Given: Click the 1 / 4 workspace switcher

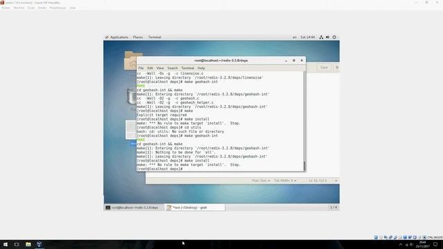Looking at the screenshot, I should 334,207.
